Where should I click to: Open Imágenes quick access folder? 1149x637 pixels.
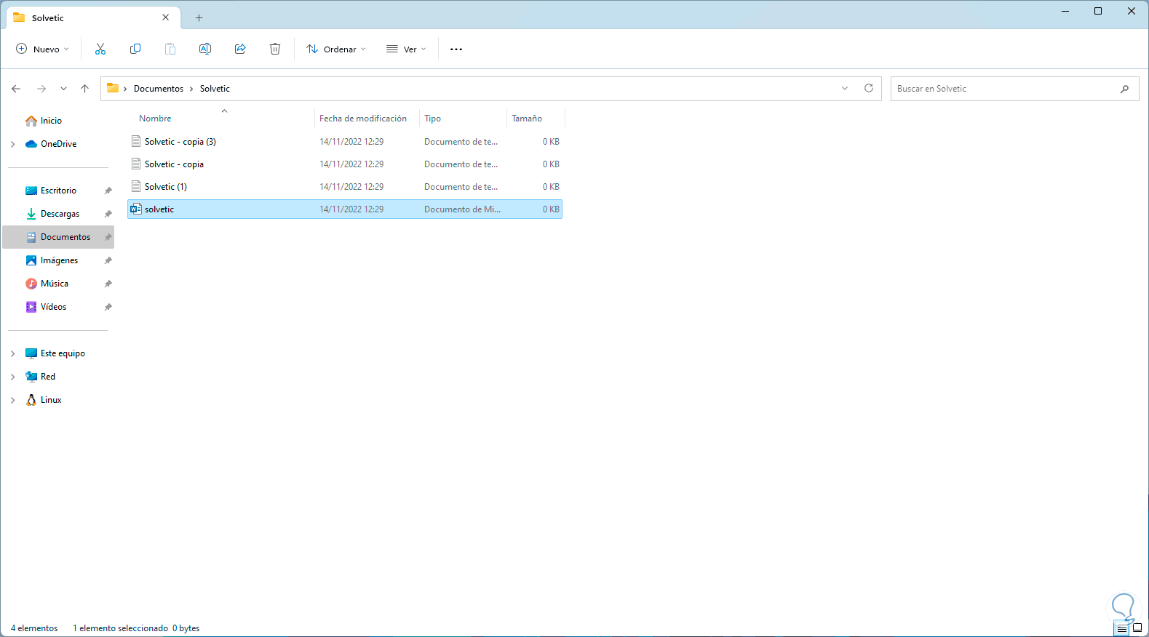[59, 260]
